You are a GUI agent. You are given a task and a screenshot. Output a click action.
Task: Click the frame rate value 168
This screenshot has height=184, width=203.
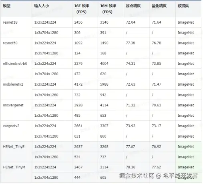(x=103, y=53)
